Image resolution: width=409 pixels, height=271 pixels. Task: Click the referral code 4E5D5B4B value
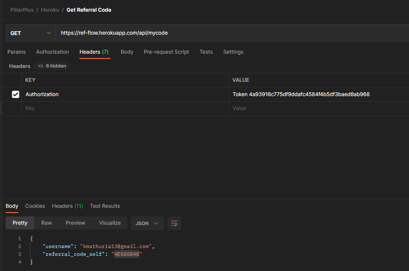point(127,254)
